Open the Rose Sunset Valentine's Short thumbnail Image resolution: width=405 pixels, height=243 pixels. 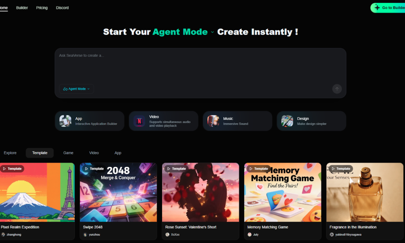[x=200, y=192]
